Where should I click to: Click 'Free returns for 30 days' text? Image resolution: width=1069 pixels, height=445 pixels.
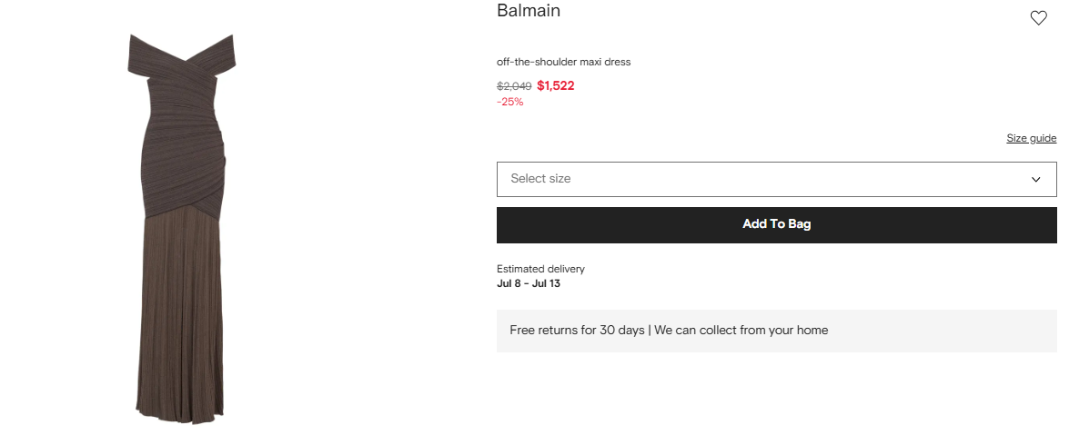coord(577,331)
